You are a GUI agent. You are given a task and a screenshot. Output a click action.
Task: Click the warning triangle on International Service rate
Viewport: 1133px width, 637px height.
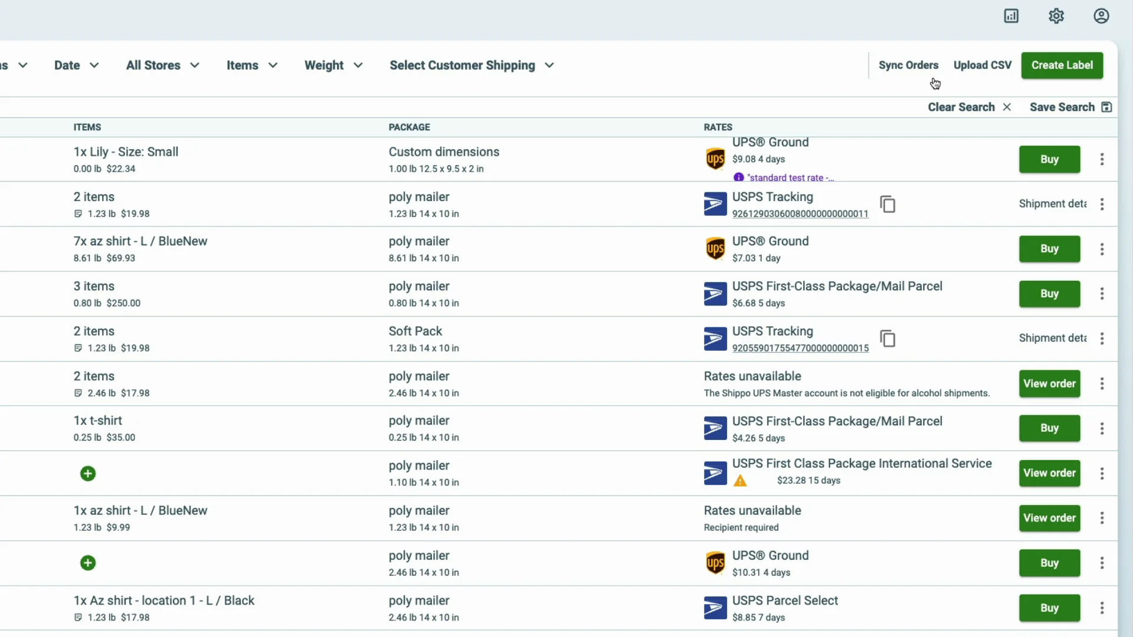coord(740,481)
